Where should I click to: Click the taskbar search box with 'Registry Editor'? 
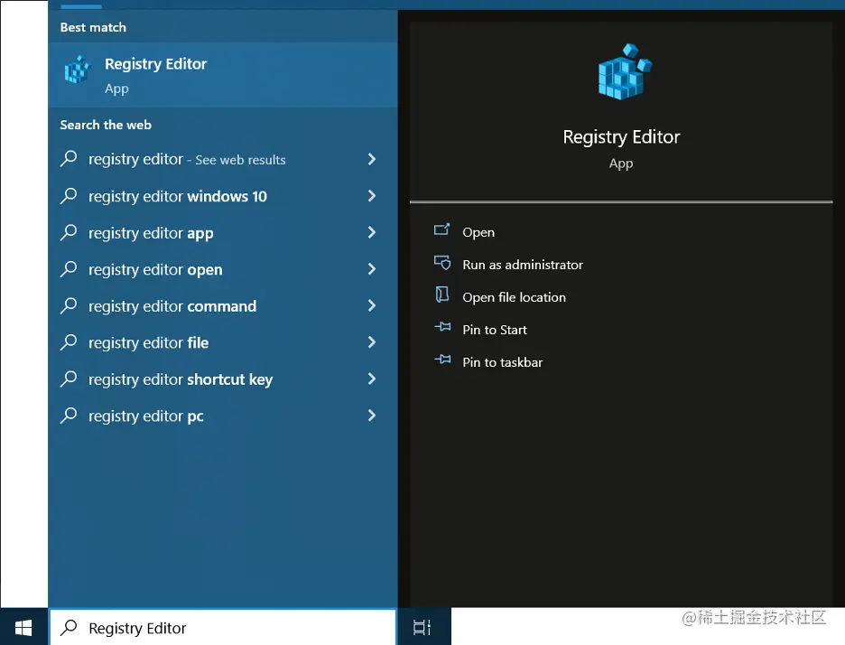pos(223,627)
